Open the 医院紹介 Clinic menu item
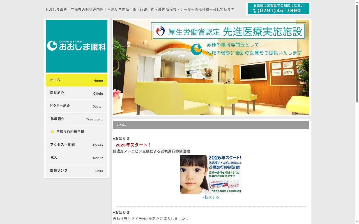Viewport: 359px width, 224px height. (77, 93)
